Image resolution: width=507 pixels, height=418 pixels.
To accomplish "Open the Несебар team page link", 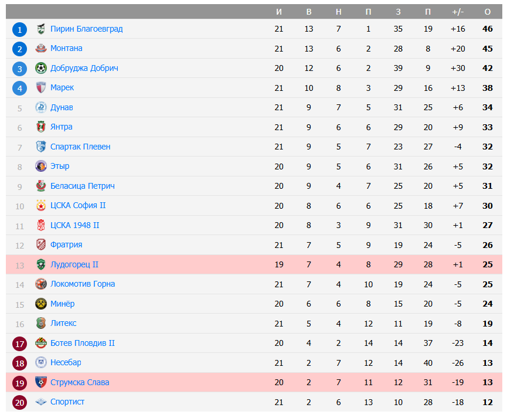I will [66, 362].
